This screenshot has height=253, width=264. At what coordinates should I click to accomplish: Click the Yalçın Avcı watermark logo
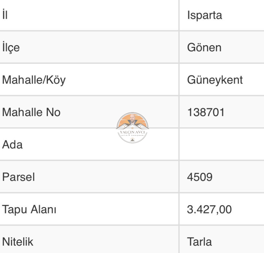tap(132, 128)
